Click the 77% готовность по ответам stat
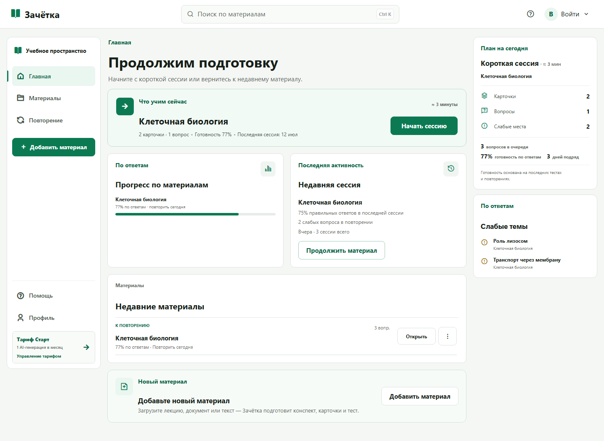The height and width of the screenshot is (441, 604). click(x=511, y=157)
